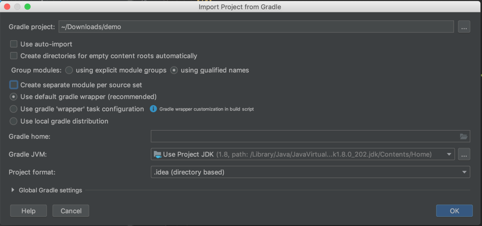Check Create directories for empty content roots

pyautogui.click(x=14, y=56)
